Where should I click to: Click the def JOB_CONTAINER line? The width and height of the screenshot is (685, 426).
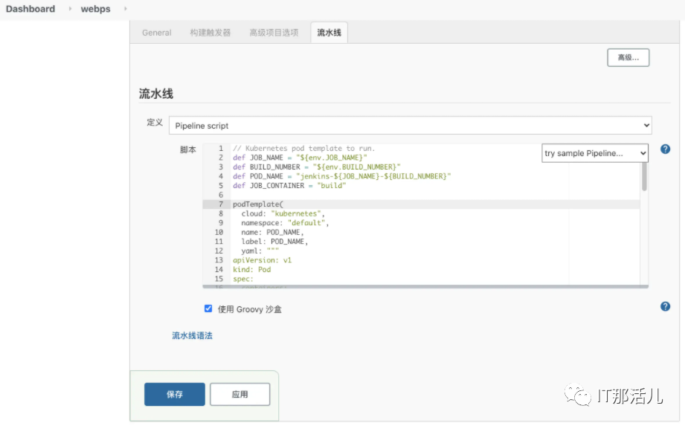(x=289, y=186)
